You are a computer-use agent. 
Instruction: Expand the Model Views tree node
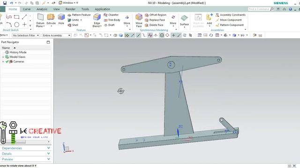pos(3,57)
